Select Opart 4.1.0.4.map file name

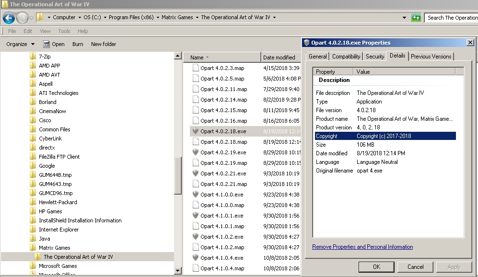point(222,268)
